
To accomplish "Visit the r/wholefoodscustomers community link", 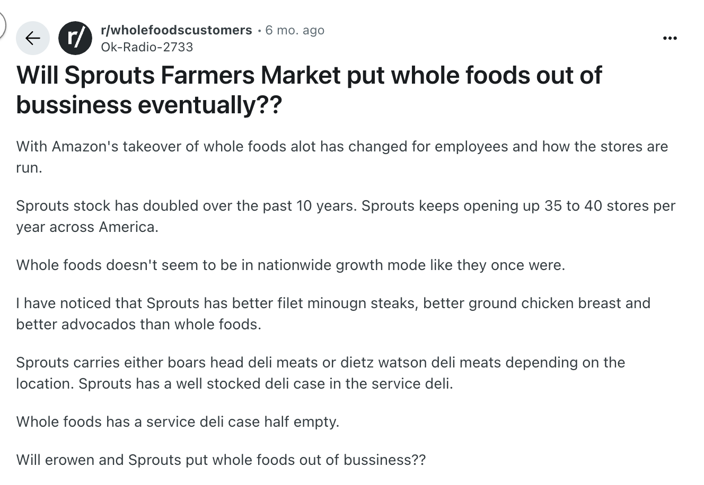I will click(176, 30).
